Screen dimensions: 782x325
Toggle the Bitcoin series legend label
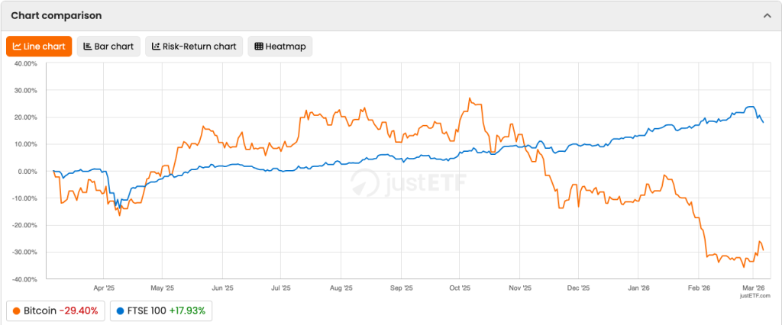tap(40, 311)
